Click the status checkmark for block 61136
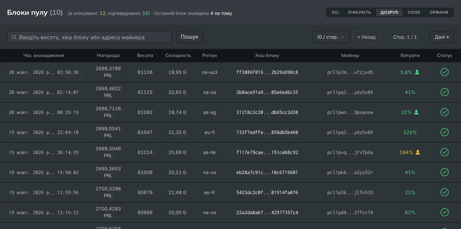Viewport: 461px width, 229px height. tap(444, 72)
